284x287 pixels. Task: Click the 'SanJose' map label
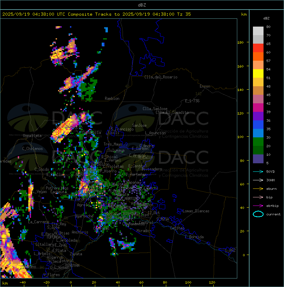(139, 125)
